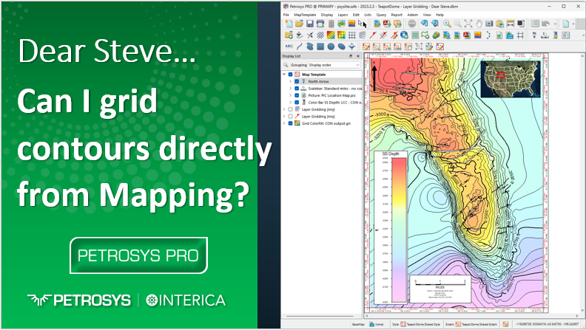This screenshot has height=330, width=586.
Task: Click the diagonal color grid icon
Action: click(331, 35)
